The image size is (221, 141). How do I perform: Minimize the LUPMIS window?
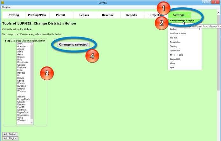coord(204,2)
